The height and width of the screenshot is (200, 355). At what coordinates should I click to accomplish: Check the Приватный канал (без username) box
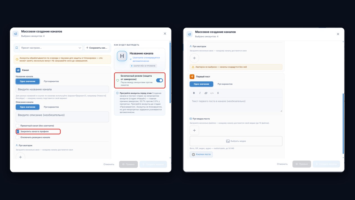[x=17, y=126]
